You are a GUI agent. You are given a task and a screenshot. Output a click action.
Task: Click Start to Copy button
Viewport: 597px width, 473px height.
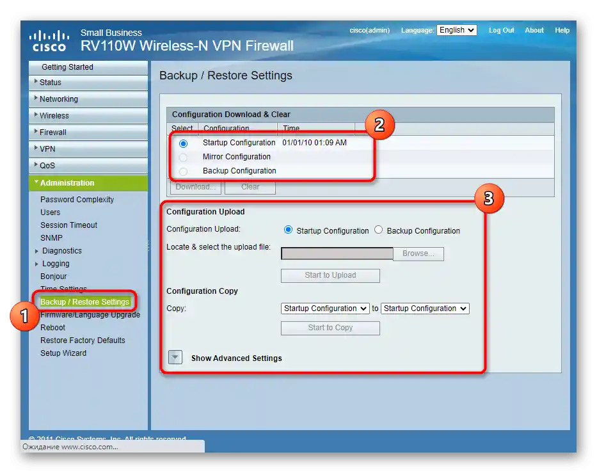pyautogui.click(x=330, y=328)
